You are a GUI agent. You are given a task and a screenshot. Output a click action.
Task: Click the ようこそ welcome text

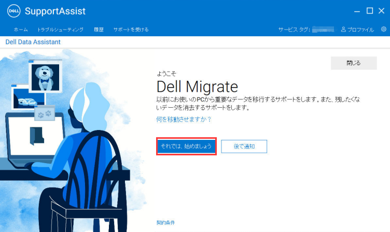166,74
